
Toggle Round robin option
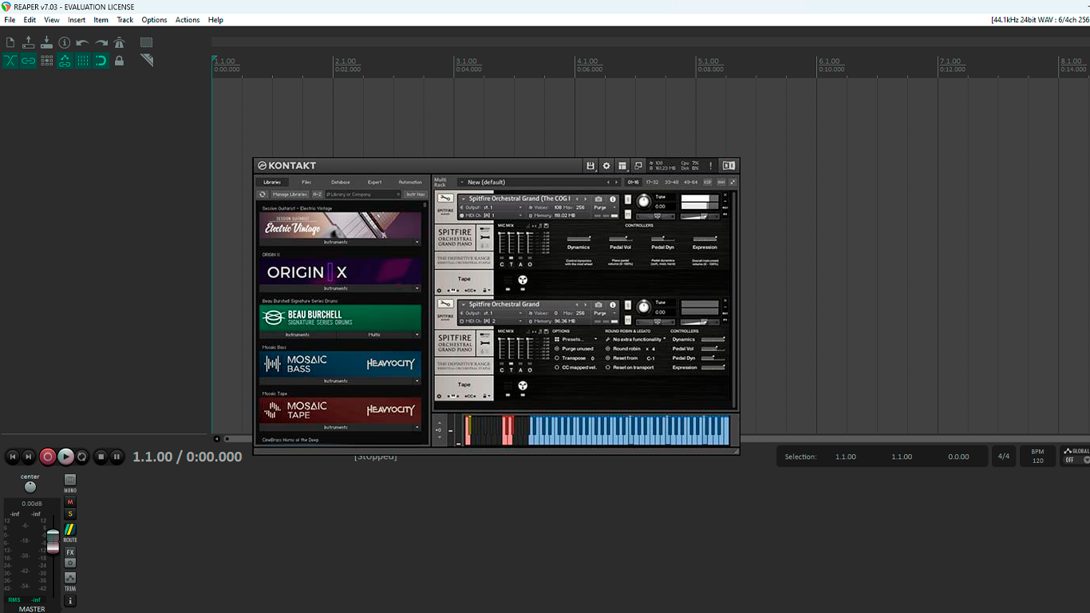608,349
